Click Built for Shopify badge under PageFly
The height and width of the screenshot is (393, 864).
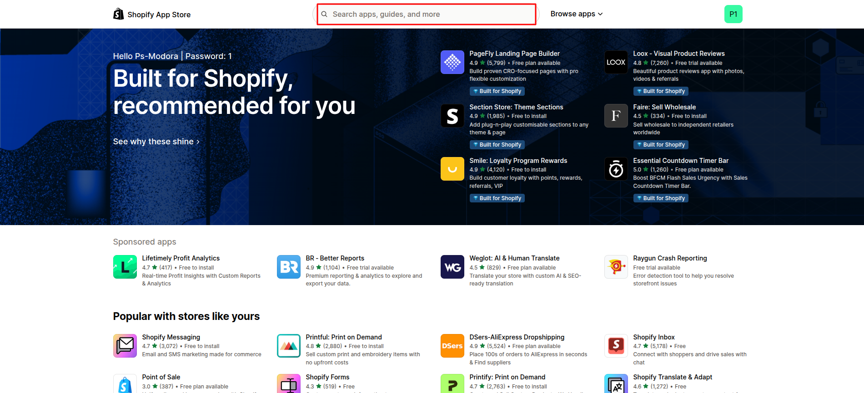coord(497,91)
